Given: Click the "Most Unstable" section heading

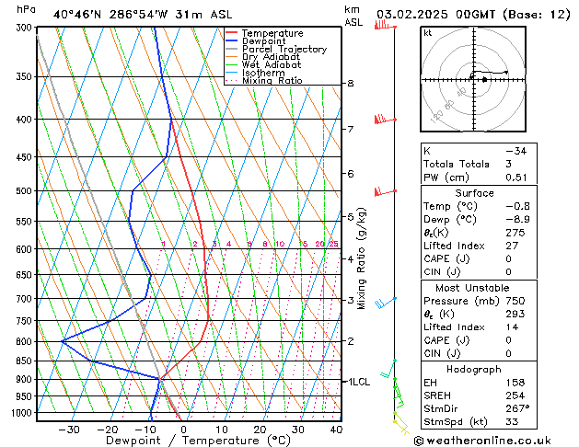Looking at the screenshot, I should [x=472, y=288].
